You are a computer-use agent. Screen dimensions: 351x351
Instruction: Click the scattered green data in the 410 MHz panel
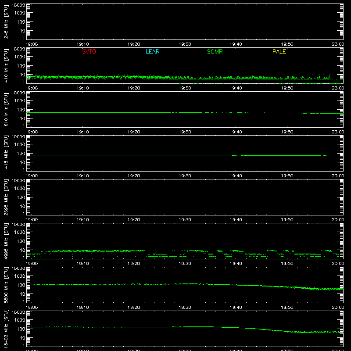tap(185, 78)
